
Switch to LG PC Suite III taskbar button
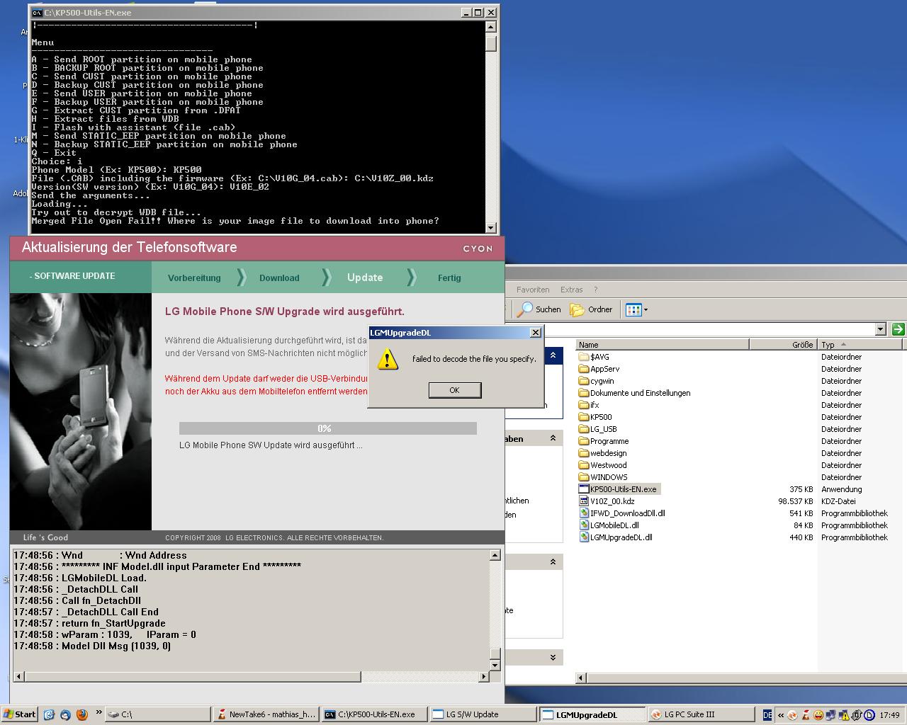pos(700,714)
